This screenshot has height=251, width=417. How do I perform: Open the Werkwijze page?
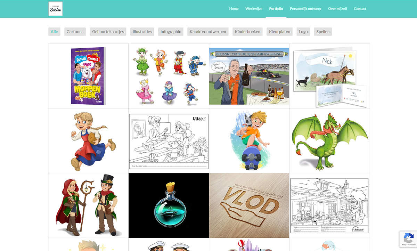point(254,9)
